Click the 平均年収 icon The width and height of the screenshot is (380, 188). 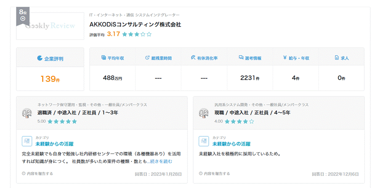click(x=104, y=58)
